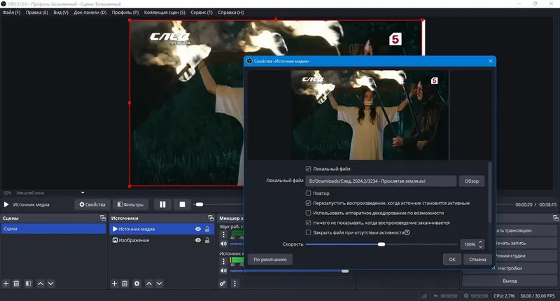Click Отмена cancel button
Image resolution: width=560 pixels, height=301 pixels.
pos(477,260)
